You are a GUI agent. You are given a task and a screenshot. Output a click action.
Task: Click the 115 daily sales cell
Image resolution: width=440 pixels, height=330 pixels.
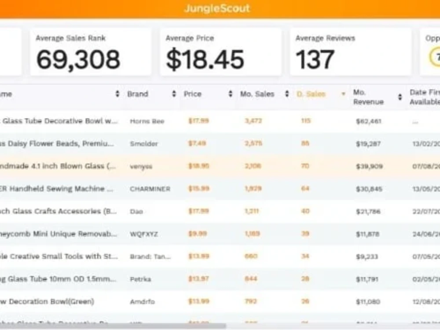click(306, 121)
